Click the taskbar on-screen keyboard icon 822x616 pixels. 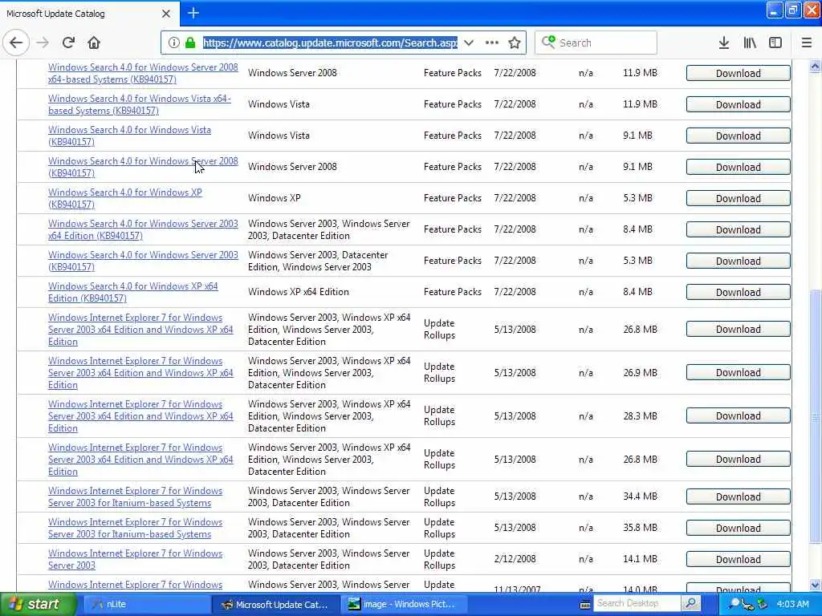tap(585, 605)
